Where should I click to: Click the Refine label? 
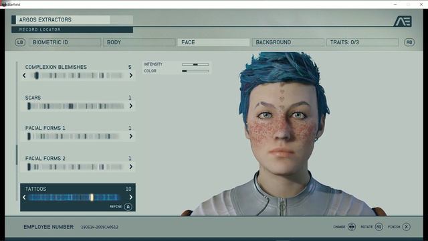[116, 207]
